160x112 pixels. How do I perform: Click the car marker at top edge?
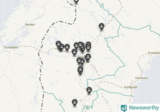(x=76, y=1)
